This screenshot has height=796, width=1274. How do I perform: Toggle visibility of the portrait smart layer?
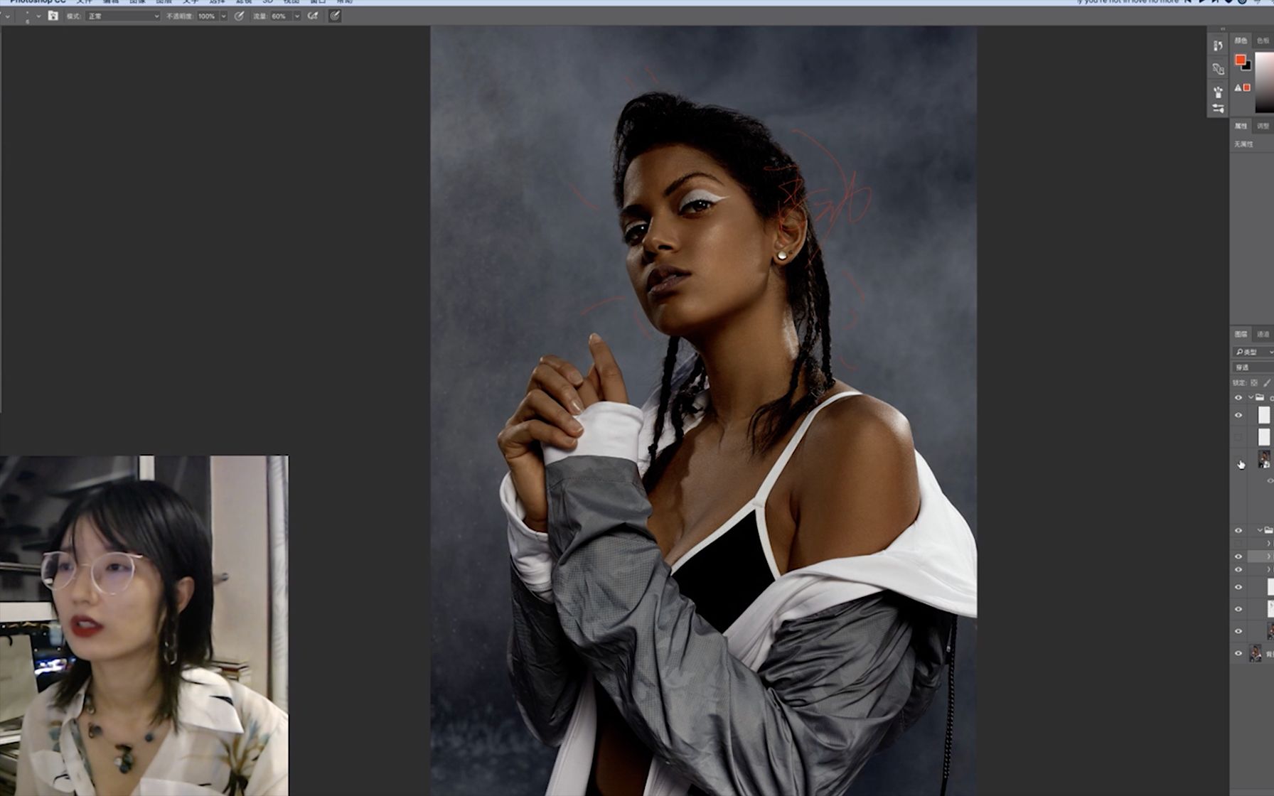(x=1238, y=460)
